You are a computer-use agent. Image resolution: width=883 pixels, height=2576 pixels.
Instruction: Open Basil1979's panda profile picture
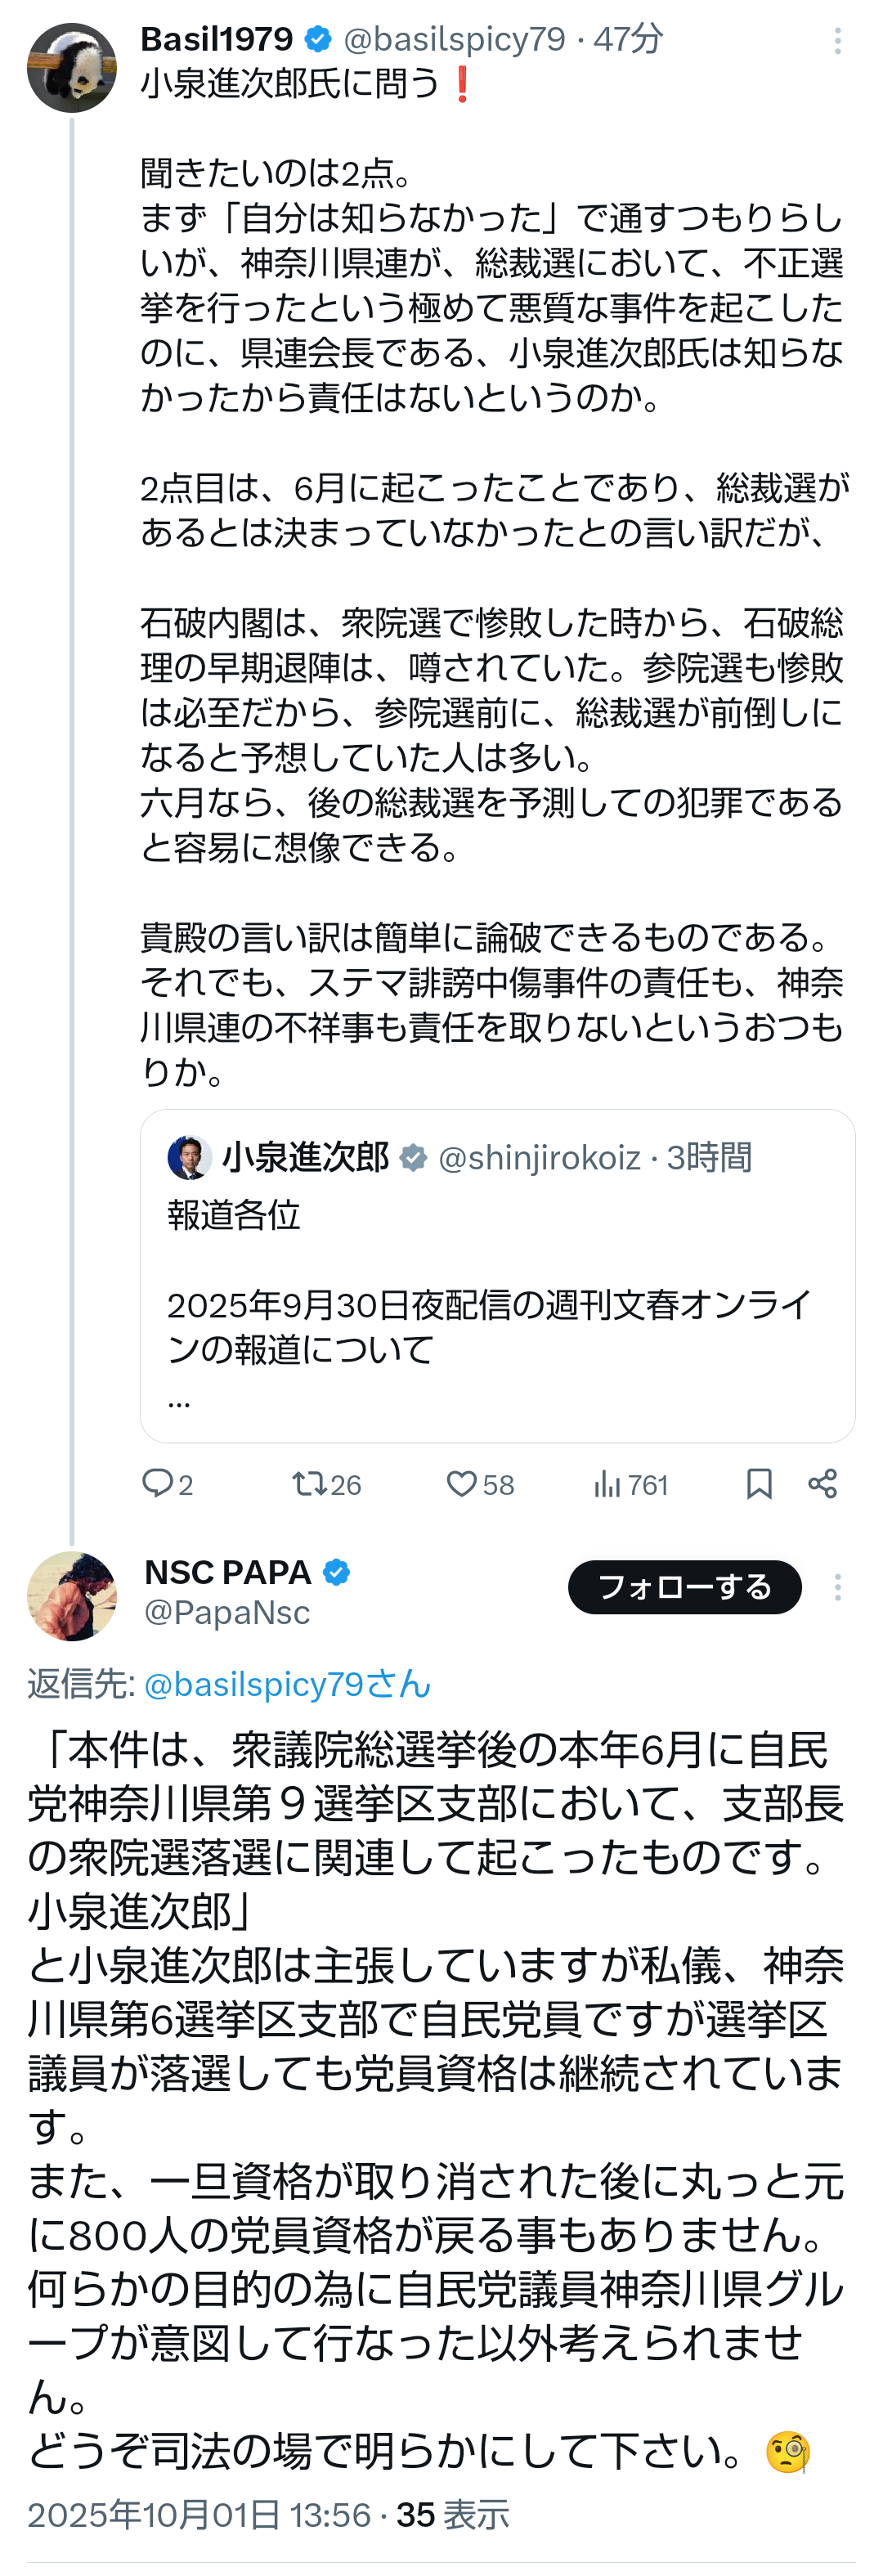click(72, 68)
